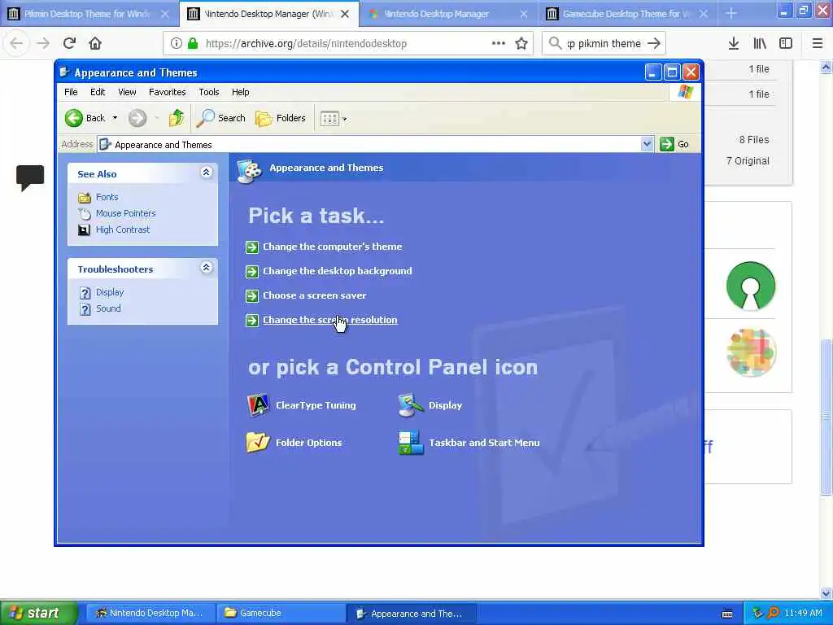The width and height of the screenshot is (833, 625).
Task: Open the Views button menu
Action: click(333, 119)
